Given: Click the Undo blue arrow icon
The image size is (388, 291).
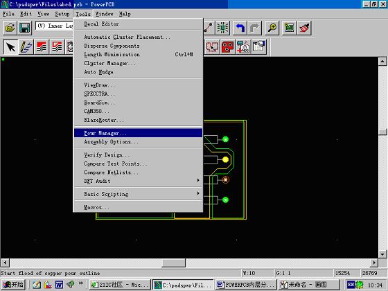Looking at the screenshot, I should tap(240, 28).
